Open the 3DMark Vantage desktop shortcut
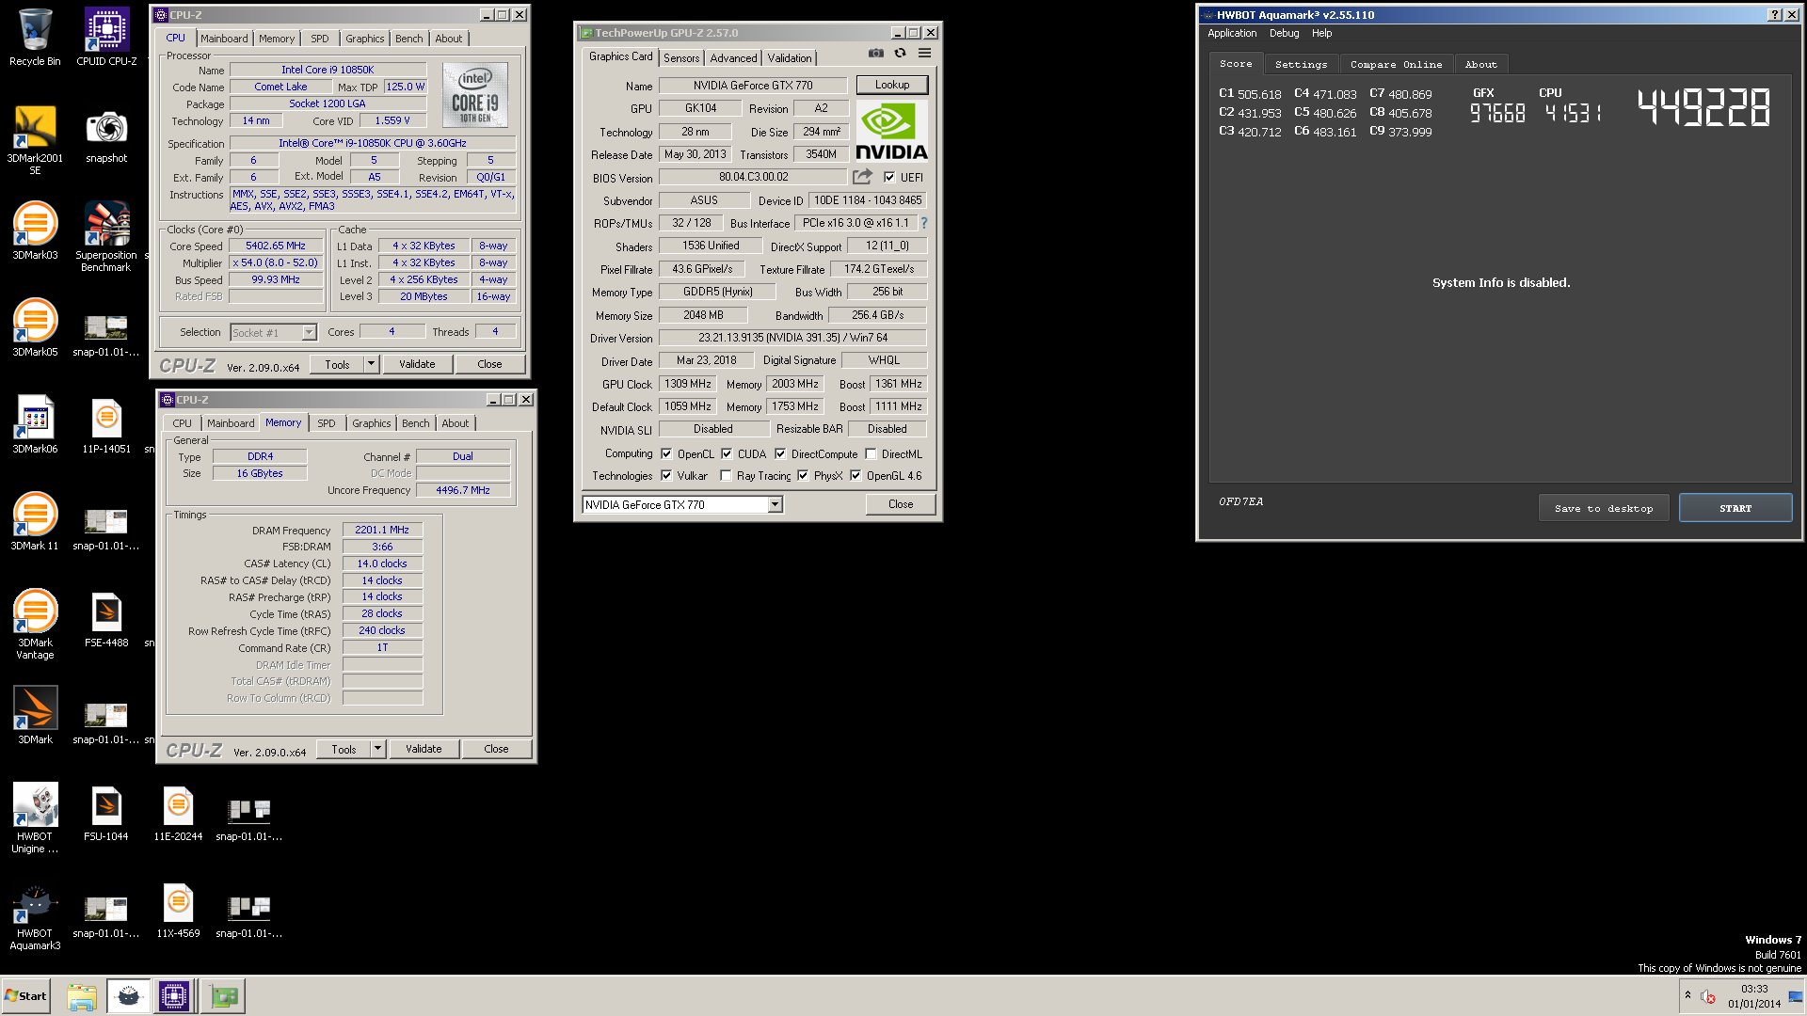The height and width of the screenshot is (1016, 1807). 35,625
